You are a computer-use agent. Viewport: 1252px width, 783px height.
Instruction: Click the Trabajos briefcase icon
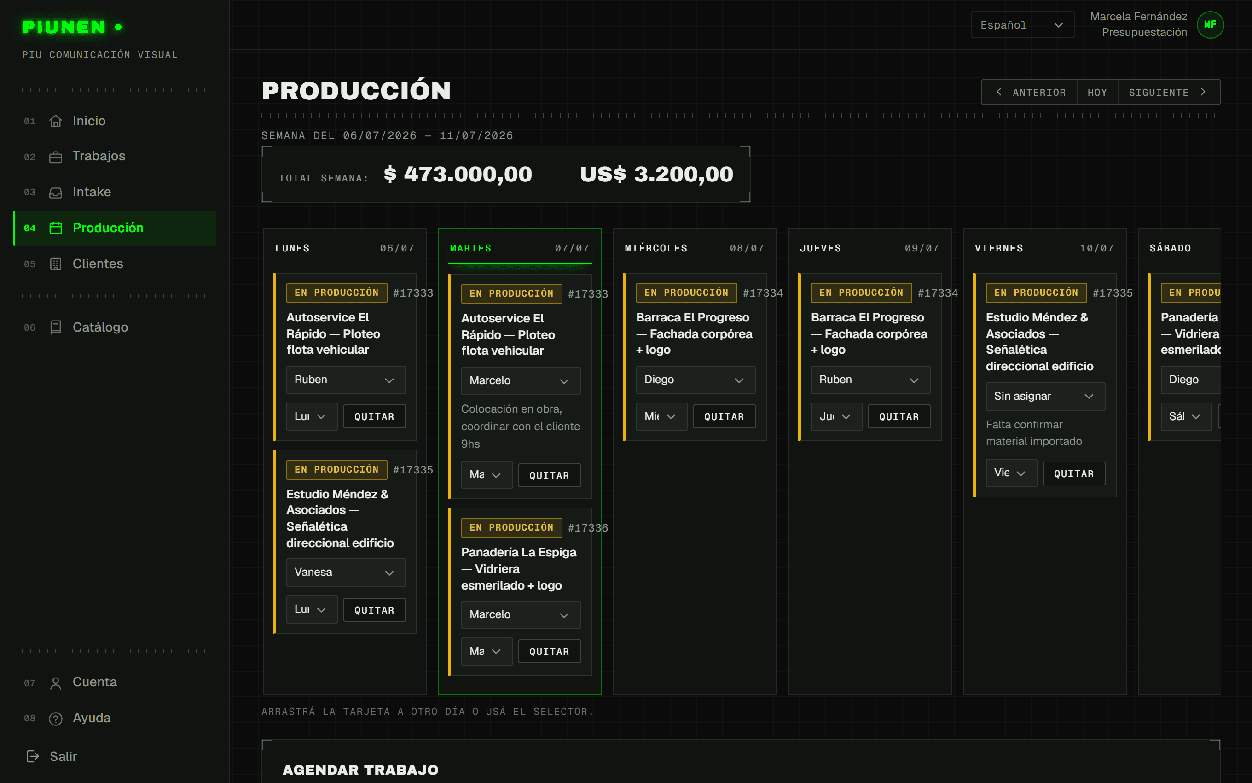pyautogui.click(x=55, y=157)
